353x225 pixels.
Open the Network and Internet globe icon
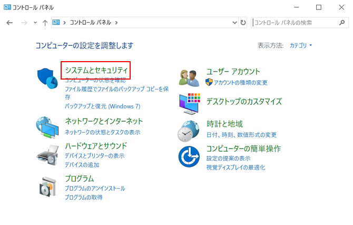pos(47,128)
